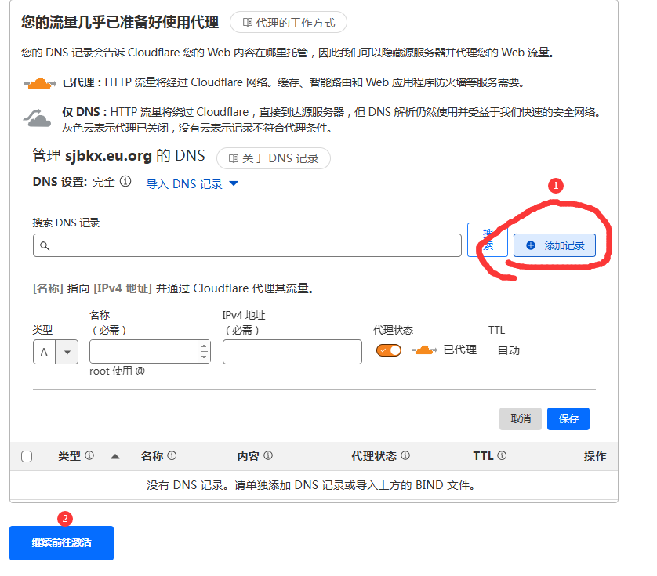The height and width of the screenshot is (576, 657).
Task: Click the sort arrow next to 类型 column
Action: 115,457
